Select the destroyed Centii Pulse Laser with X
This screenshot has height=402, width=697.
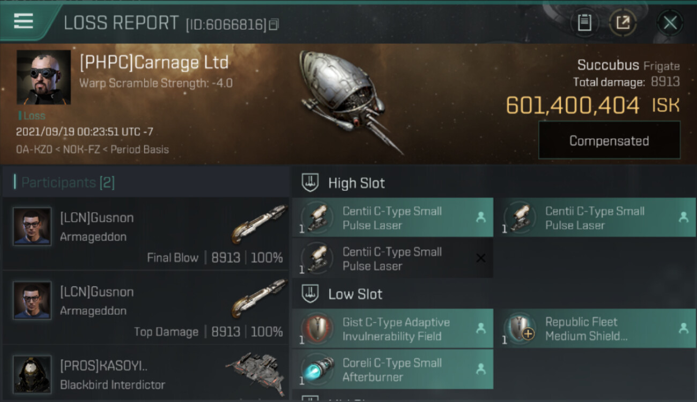click(392, 258)
